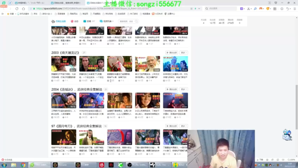Click the 今日优选 status bar entry
The width and height of the screenshot is (298, 168).
click(7, 160)
